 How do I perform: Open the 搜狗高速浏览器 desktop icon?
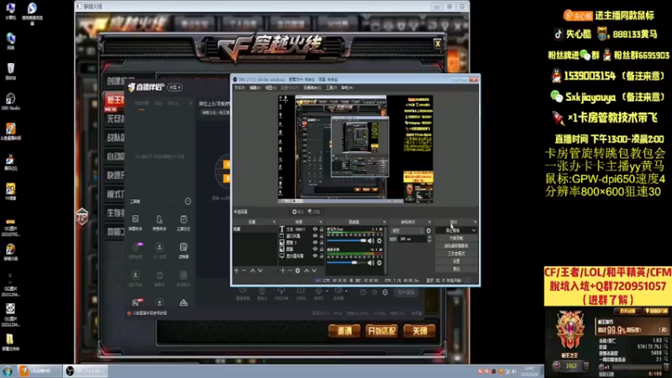click(x=32, y=13)
